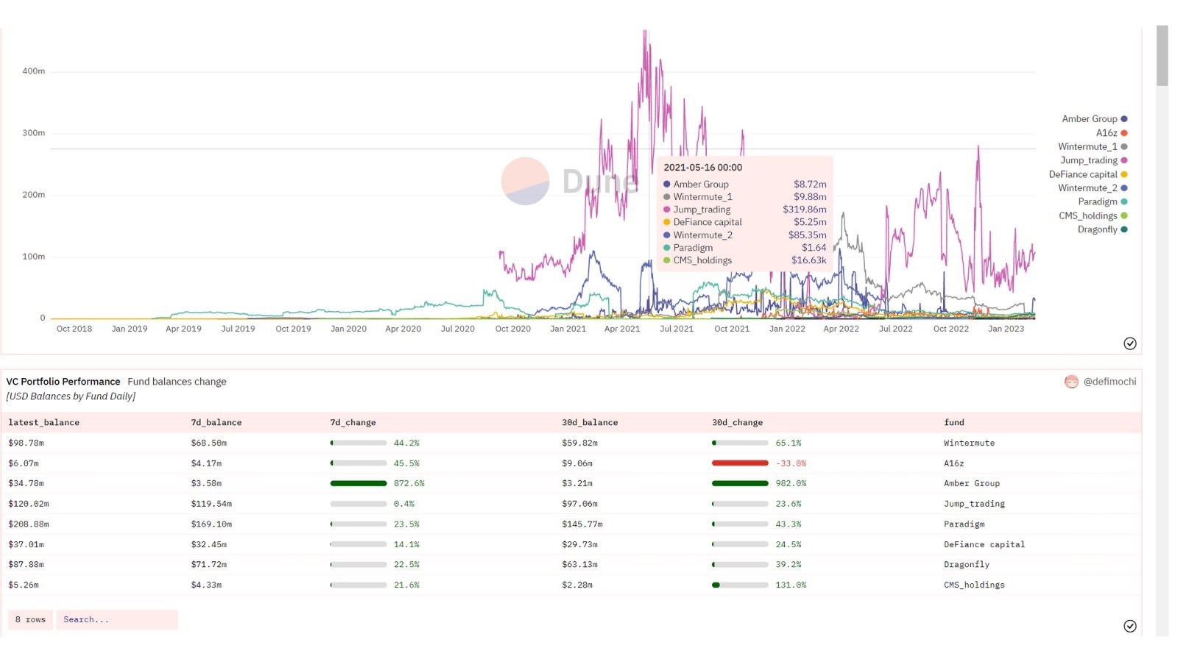Click the page vertical scrollbar

(1162, 56)
